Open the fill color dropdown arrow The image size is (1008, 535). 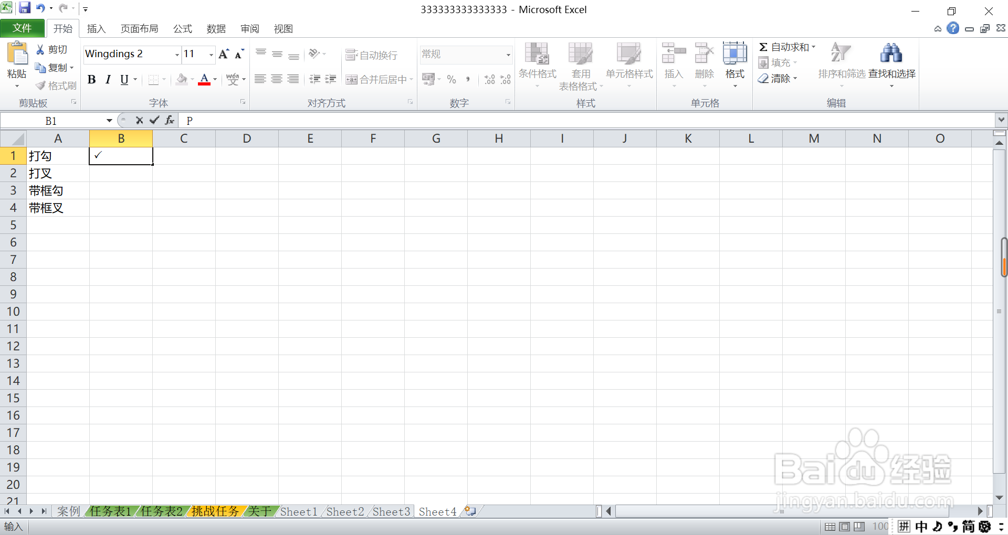point(192,80)
